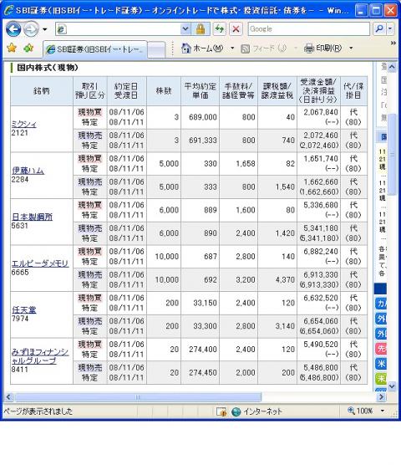Click the blue 米 sidebar button

coord(381,364)
